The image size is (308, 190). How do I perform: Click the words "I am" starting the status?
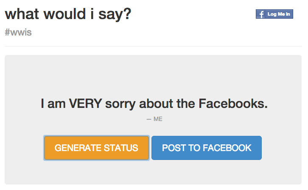(x=53, y=103)
